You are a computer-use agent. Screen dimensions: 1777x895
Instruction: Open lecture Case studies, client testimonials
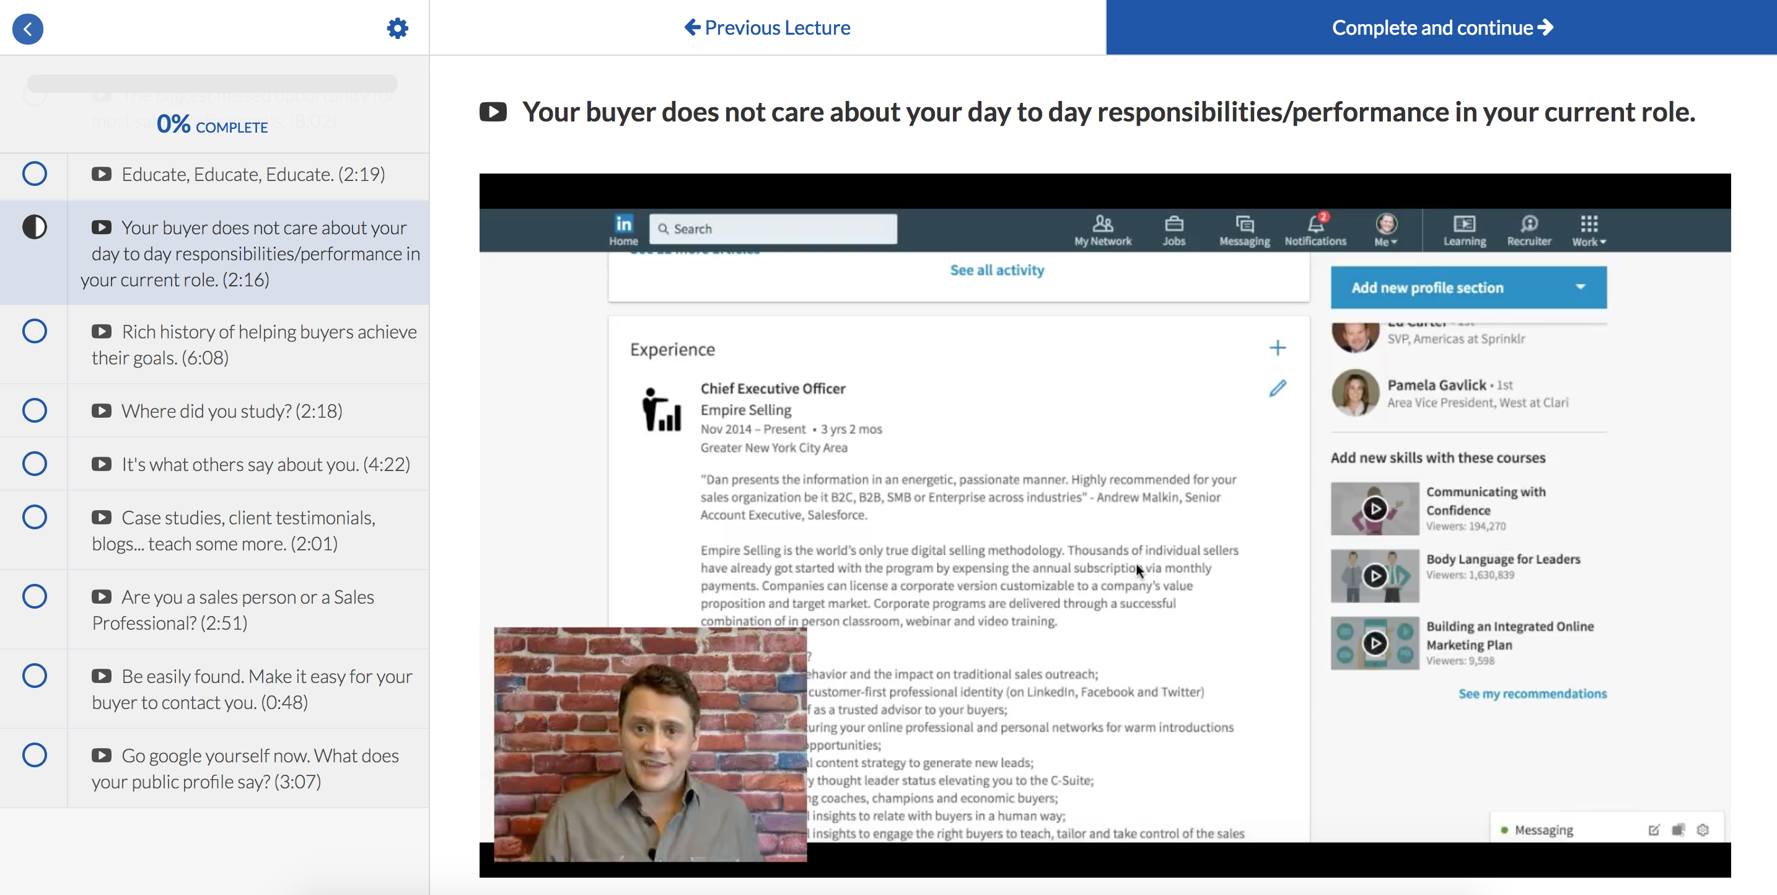pyautogui.click(x=235, y=530)
